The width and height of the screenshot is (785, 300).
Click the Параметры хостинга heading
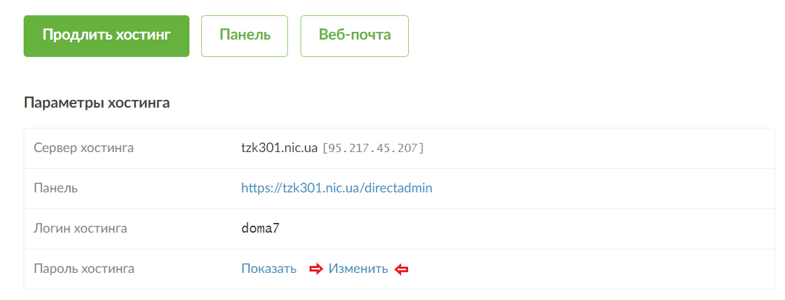[96, 103]
